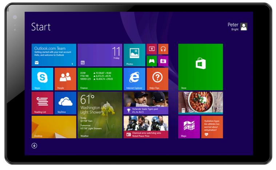The height and width of the screenshot is (170, 276).
Task: Click the down arrow to show all apps
Action: tap(34, 146)
